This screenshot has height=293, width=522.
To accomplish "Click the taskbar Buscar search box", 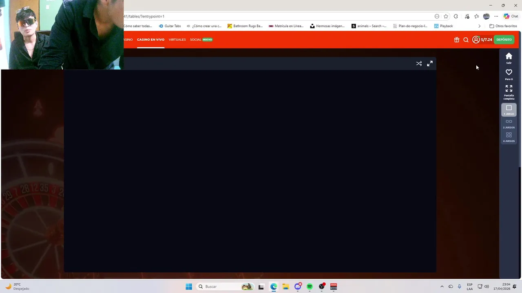I will (225, 286).
